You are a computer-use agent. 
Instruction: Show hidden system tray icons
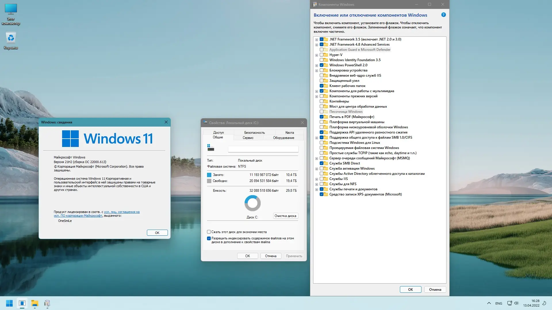coord(489,303)
